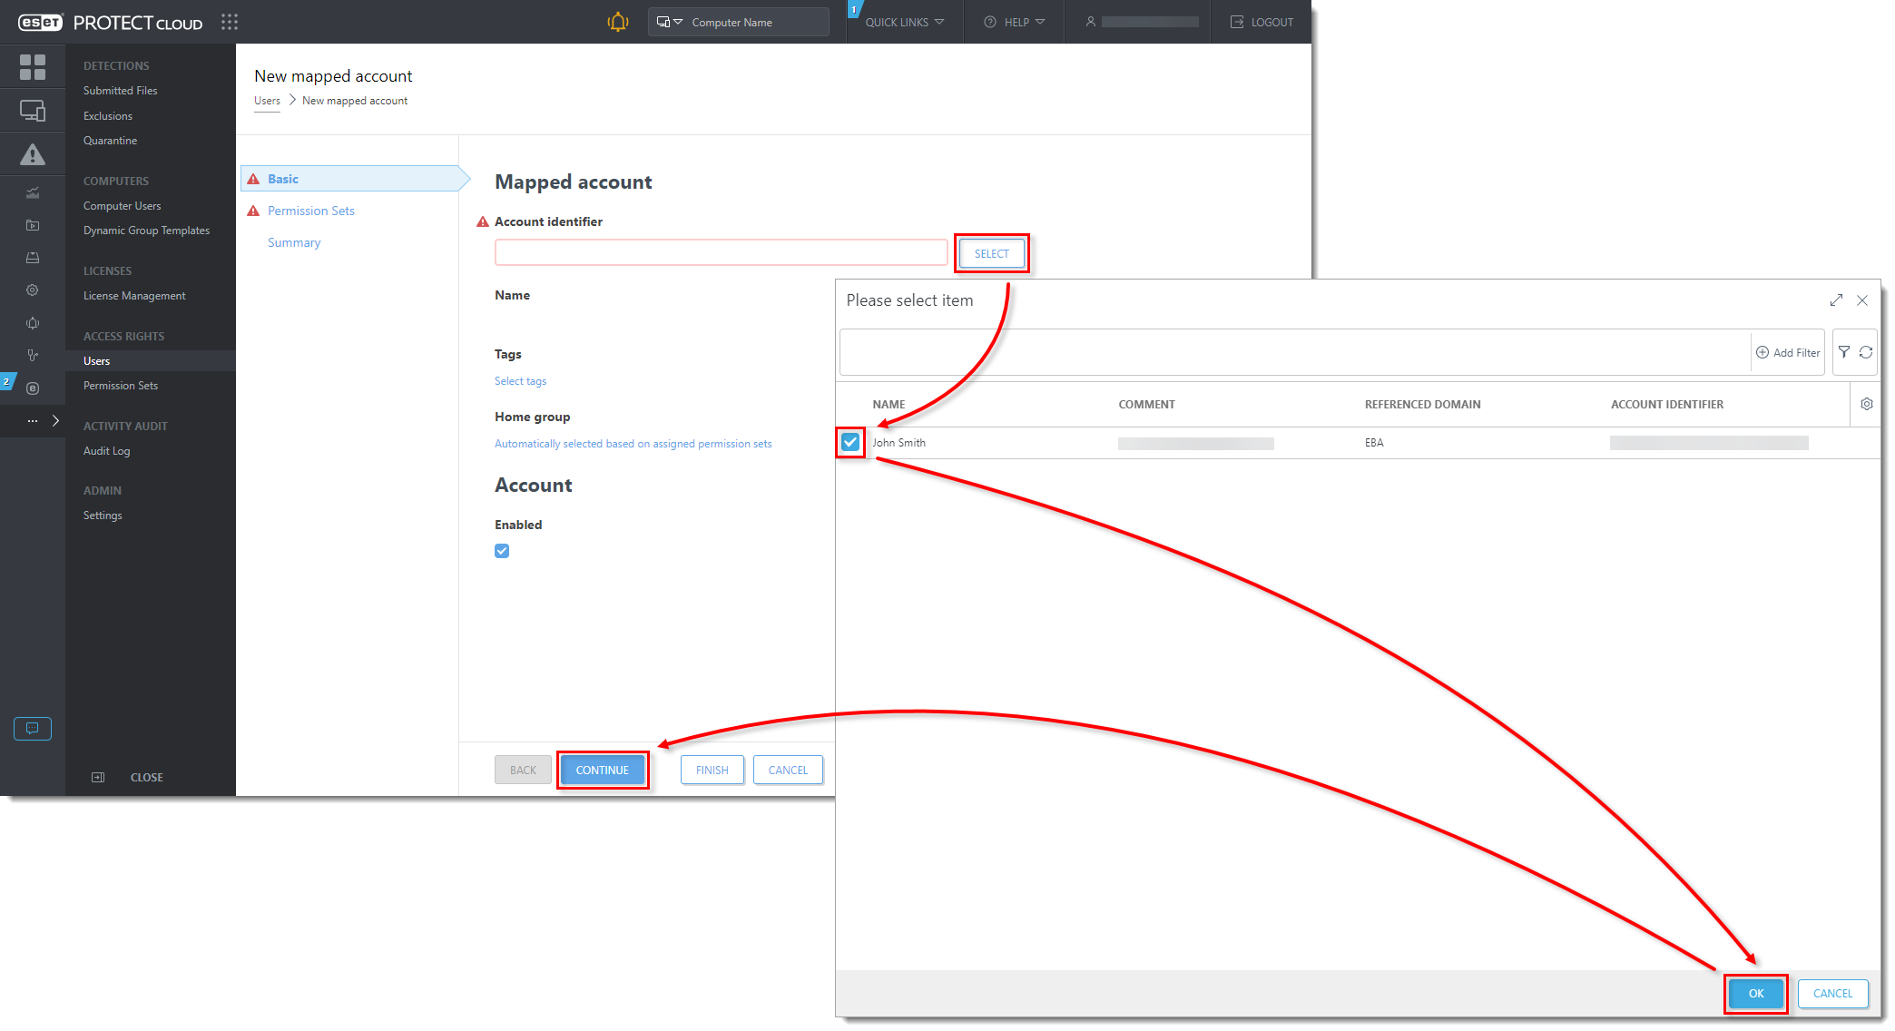The image size is (1895, 1031).
Task: Click CANCEL in the wizard footer
Action: pyautogui.click(x=788, y=771)
